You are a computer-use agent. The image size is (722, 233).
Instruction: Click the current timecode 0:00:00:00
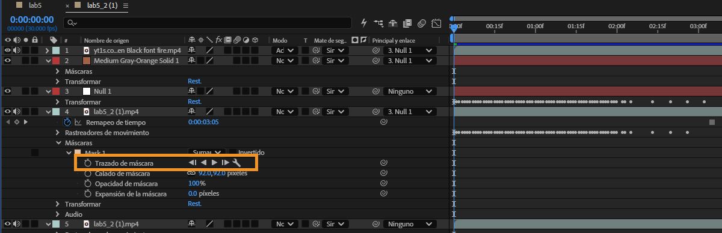click(x=31, y=20)
